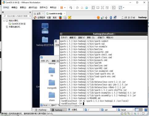The width and height of the screenshot is (149, 116).
Task: Select CentOS 6 64 位 in library tree
Action: (x=17, y=24)
